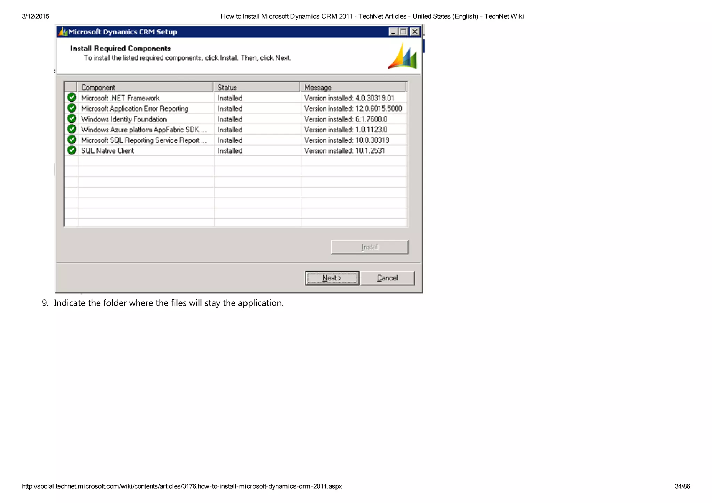
Task: Click the Next button
Action: click(332, 278)
